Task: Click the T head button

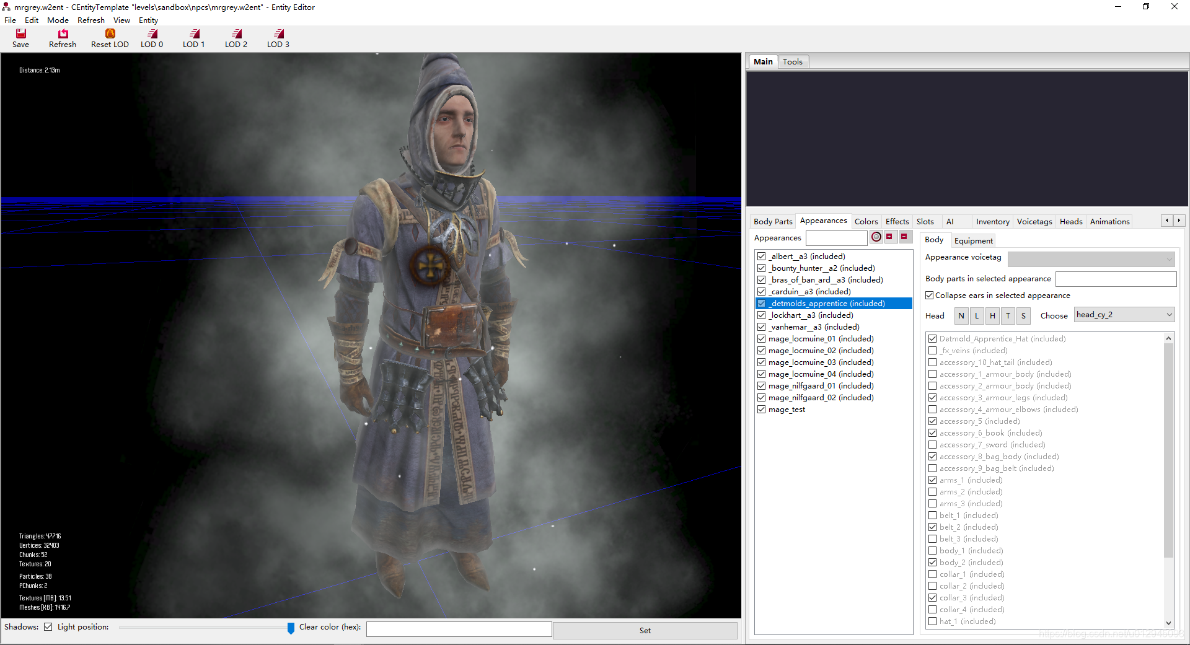Action: coord(1008,315)
